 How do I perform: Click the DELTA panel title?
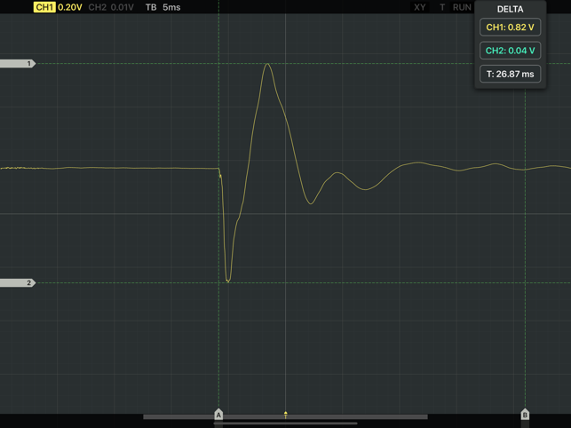coord(511,10)
